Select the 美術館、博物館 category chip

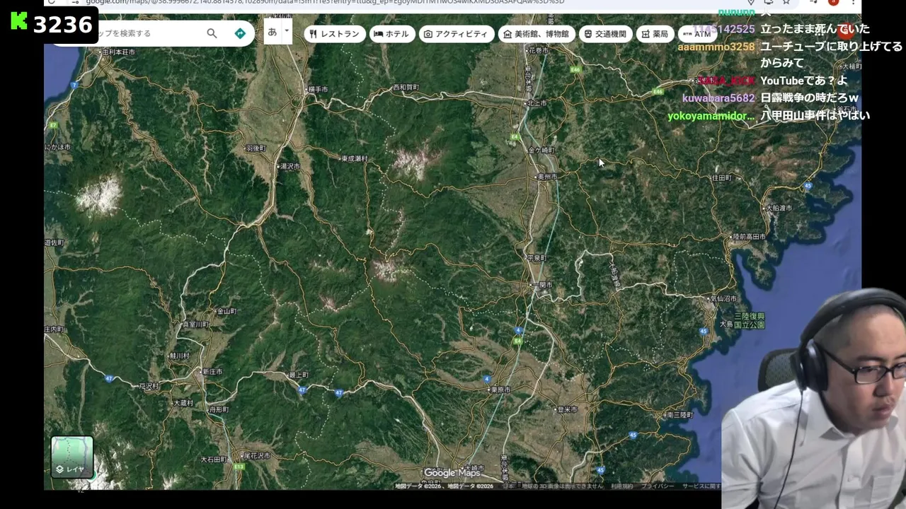point(537,34)
